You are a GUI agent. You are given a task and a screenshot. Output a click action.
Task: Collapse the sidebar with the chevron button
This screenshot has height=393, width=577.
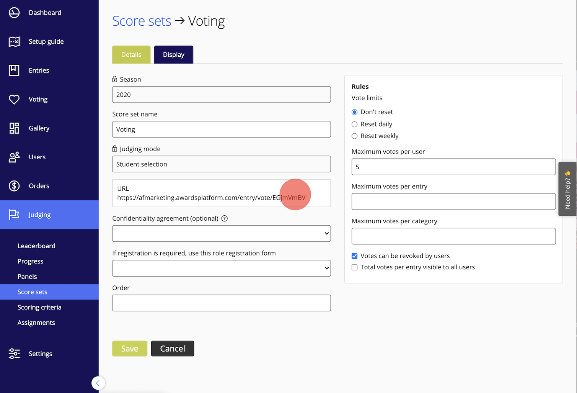[98, 383]
